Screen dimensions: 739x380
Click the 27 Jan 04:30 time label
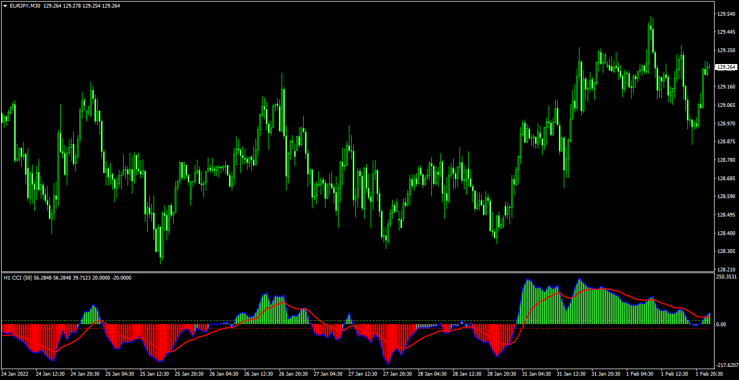point(328,374)
